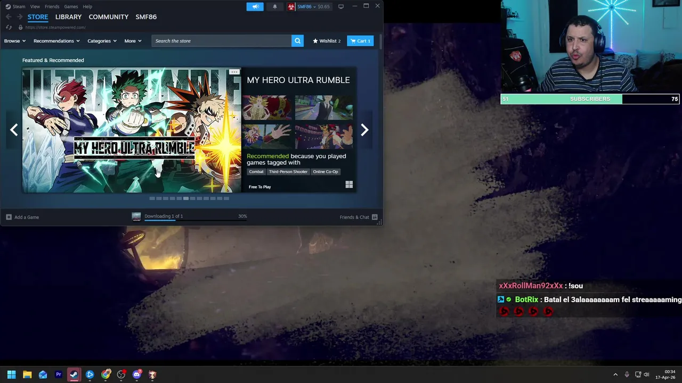Go back with Steam's back arrow

(x=9, y=17)
